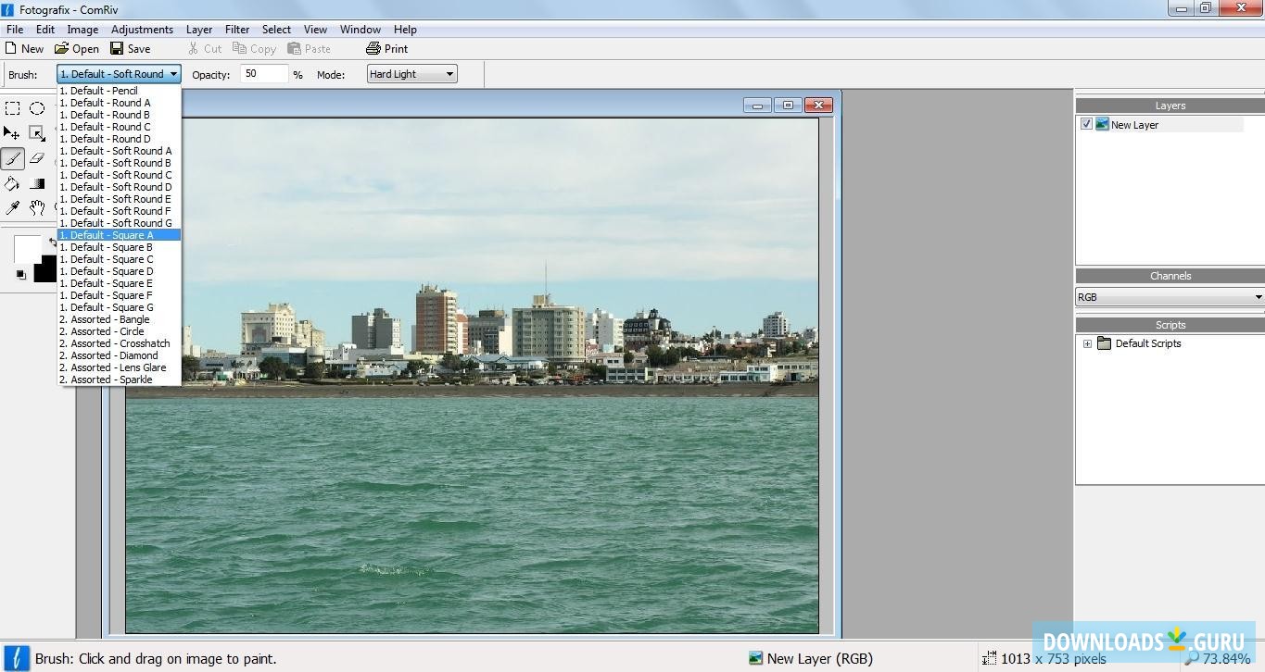Open the Filter menu

(x=236, y=30)
